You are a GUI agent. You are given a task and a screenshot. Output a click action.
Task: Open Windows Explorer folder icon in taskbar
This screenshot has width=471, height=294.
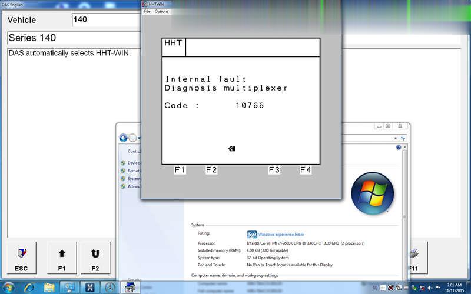pos(49,288)
